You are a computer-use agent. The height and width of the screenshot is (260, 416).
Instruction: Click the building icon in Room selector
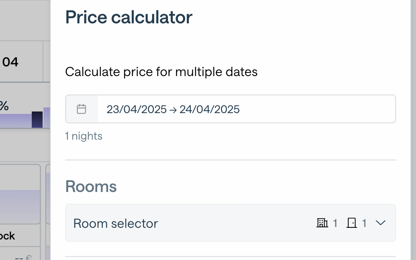coord(322,223)
